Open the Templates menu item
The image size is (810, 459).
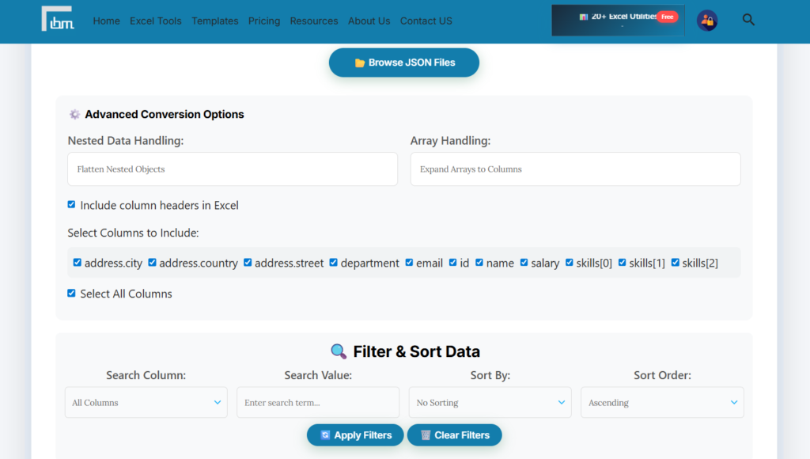(x=214, y=21)
